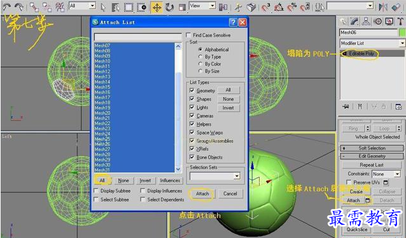Collapse the Edit Geometry rollout
Image resolution: width=406 pixels, height=238 pixels.
pyautogui.click(x=372, y=156)
